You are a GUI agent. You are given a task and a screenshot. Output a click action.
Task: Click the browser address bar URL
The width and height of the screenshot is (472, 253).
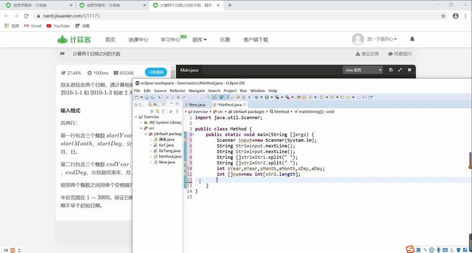pos(71,16)
